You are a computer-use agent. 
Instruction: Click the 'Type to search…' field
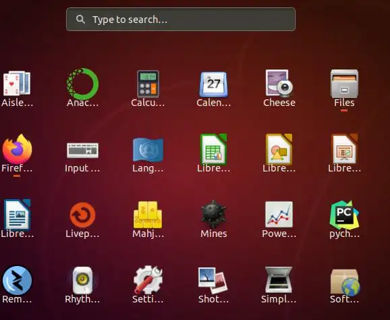(181, 19)
